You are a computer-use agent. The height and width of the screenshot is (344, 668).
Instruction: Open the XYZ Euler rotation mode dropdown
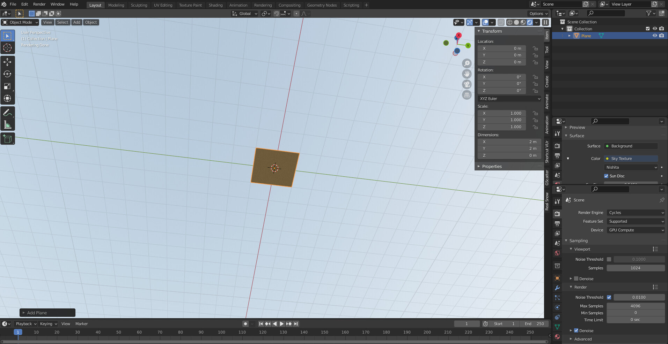(x=509, y=99)
